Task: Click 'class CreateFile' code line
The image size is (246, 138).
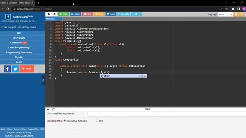Action: [x=66, y=60]
